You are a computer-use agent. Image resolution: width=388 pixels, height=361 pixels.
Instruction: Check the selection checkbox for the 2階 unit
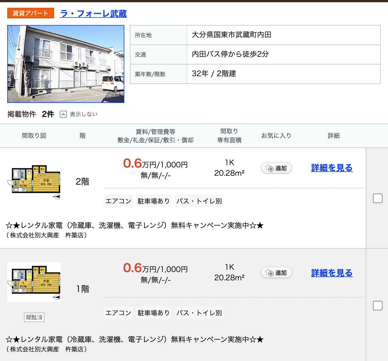(377, 198)
